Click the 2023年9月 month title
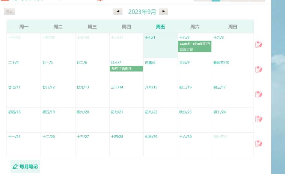The height and width of the screenshot is (174, 285). coord(142,12)
